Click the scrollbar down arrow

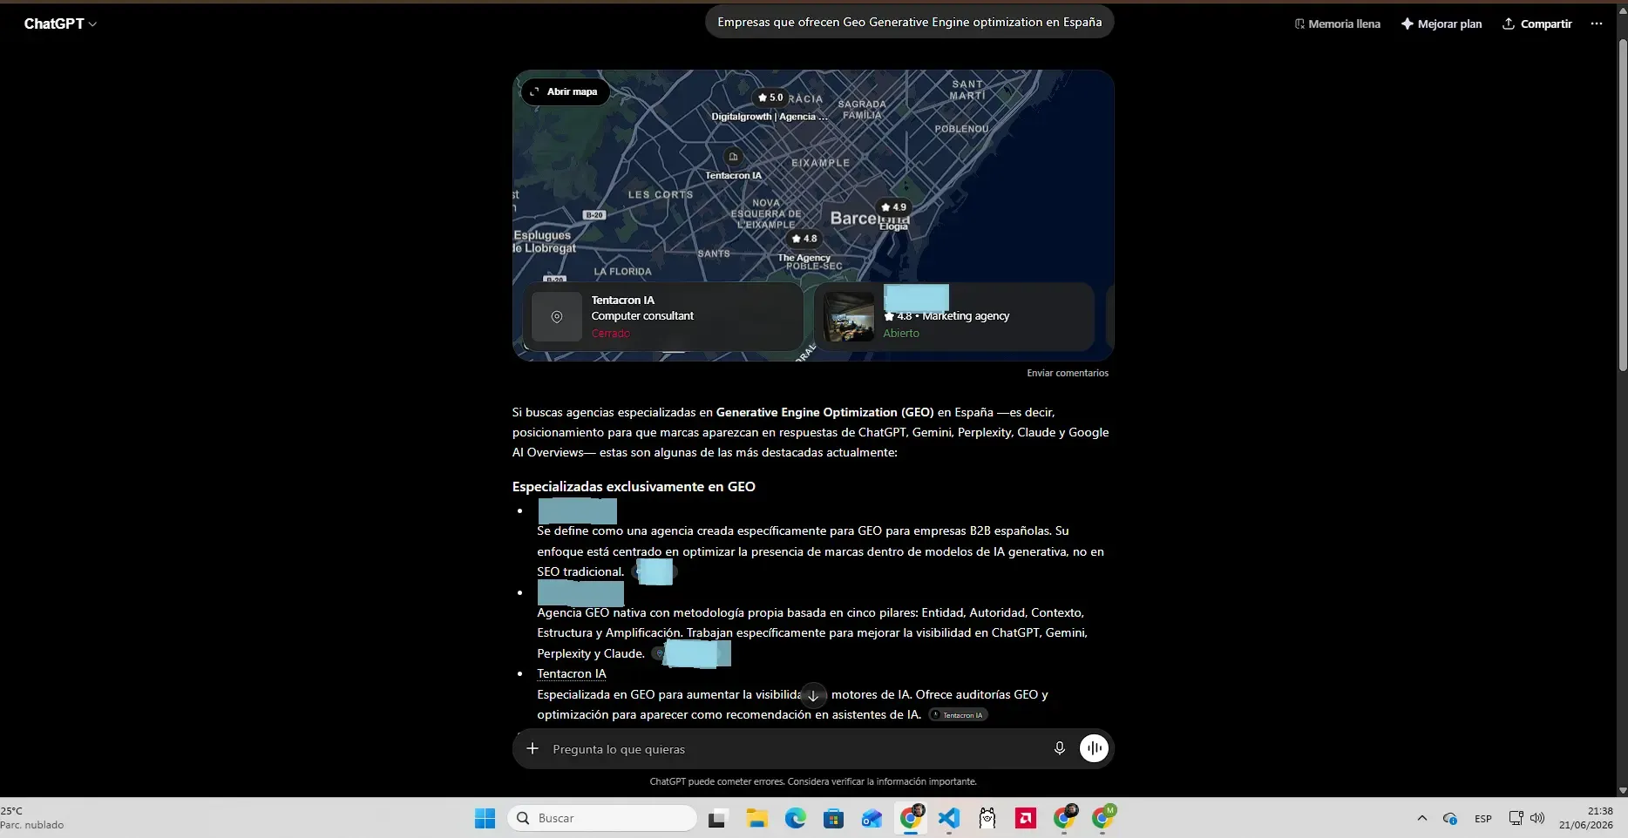[1622, 790]
